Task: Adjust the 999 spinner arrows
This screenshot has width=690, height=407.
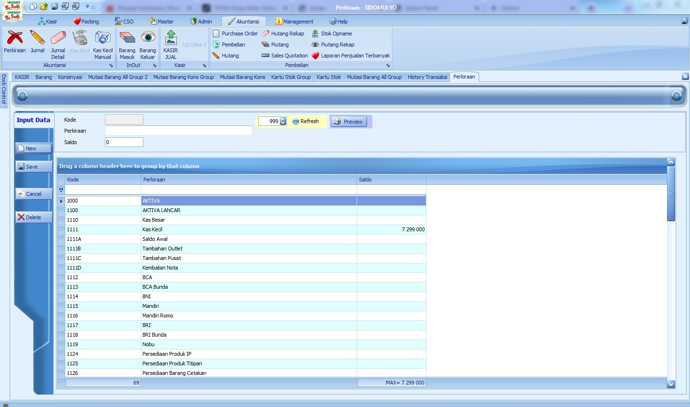Action: click(x=283, y=121)
